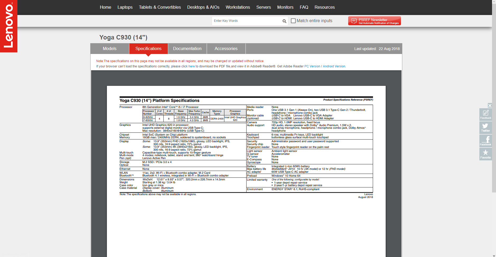Click the red specifications availability note
This screenshot has width=496, height=257.
(180, 61)
